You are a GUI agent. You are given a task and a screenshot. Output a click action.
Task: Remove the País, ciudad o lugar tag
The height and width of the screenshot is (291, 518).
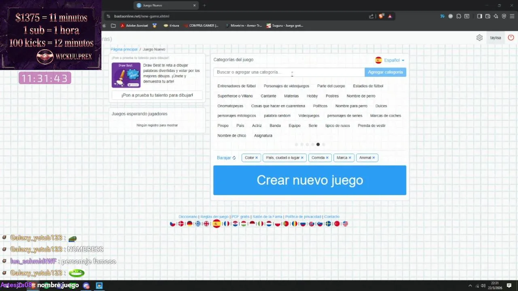tap(302, 158)
